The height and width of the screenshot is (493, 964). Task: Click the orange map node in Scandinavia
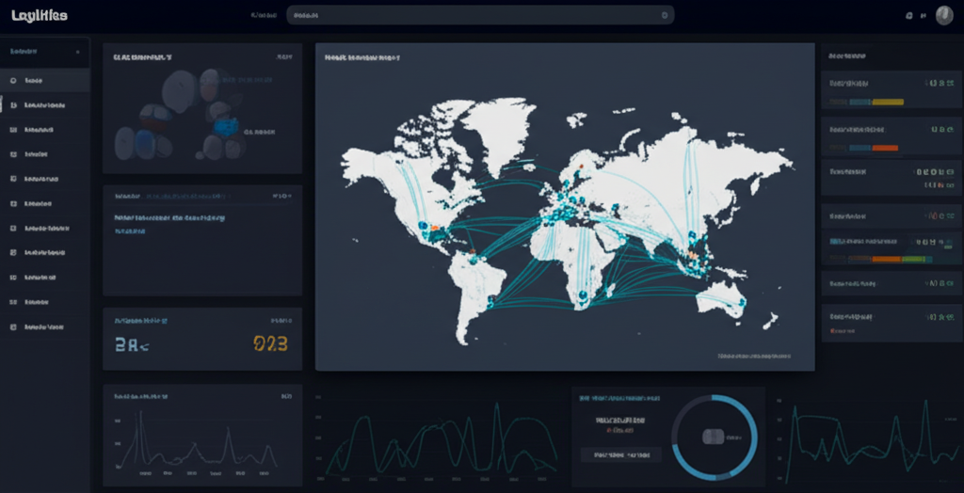[581, 165]
